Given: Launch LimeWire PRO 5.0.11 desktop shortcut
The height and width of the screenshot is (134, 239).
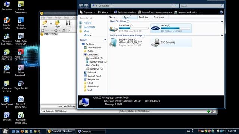Looking at the screenshot, I should 7,55.
